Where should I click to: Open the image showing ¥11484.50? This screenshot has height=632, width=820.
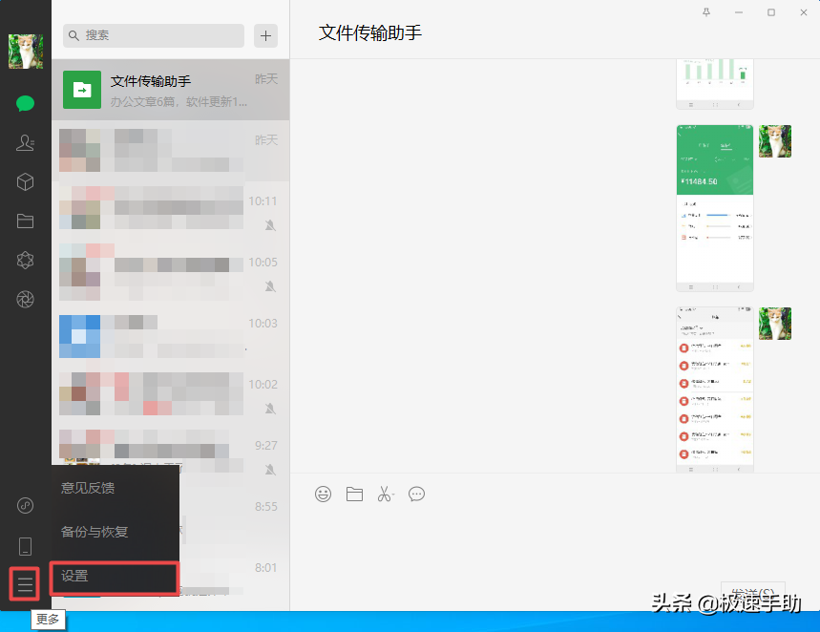(714, 207)
